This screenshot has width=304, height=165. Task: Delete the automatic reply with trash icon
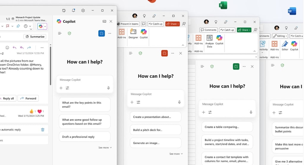click(x=43, y=130)
